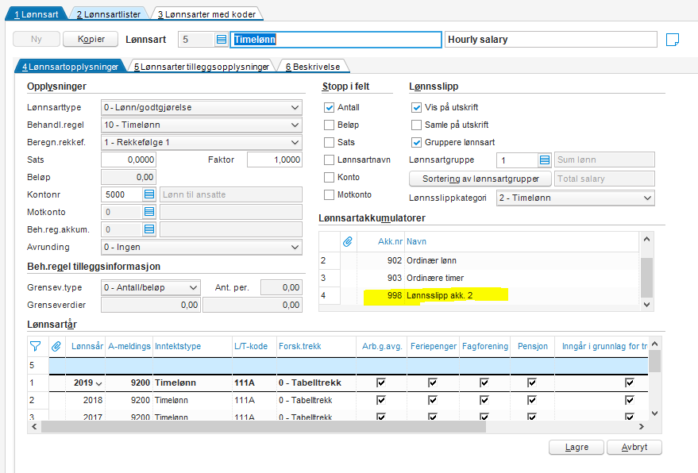Screen dimensions: 698x473
Task: Open the Kontonr account lookup icon
Action: [x=149, y=194]
